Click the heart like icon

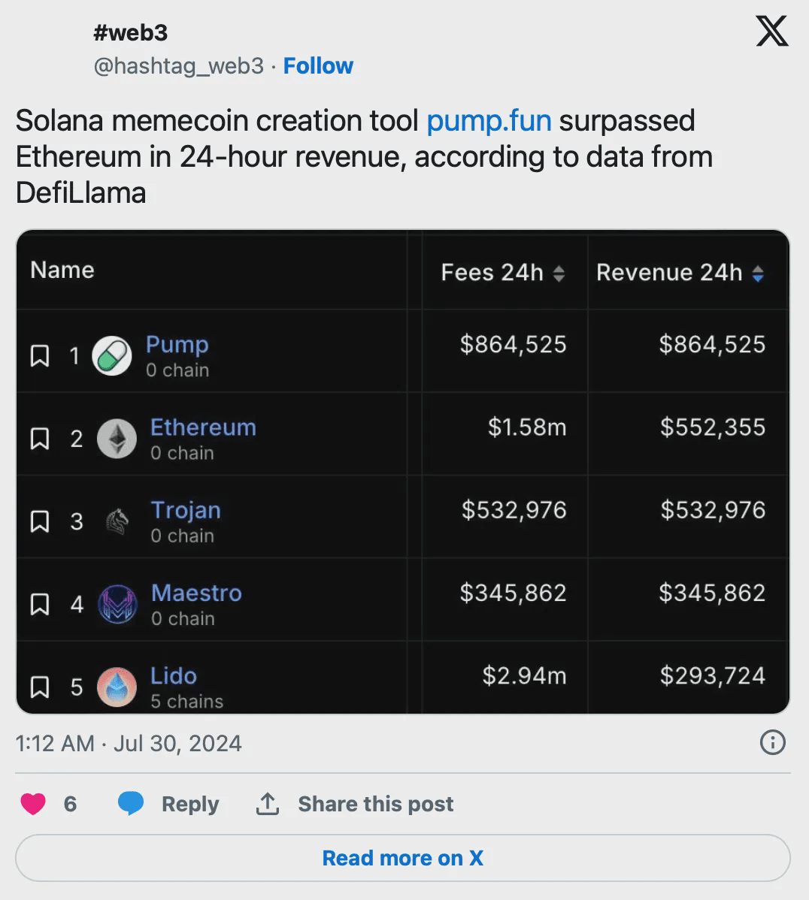pos(33,804)
